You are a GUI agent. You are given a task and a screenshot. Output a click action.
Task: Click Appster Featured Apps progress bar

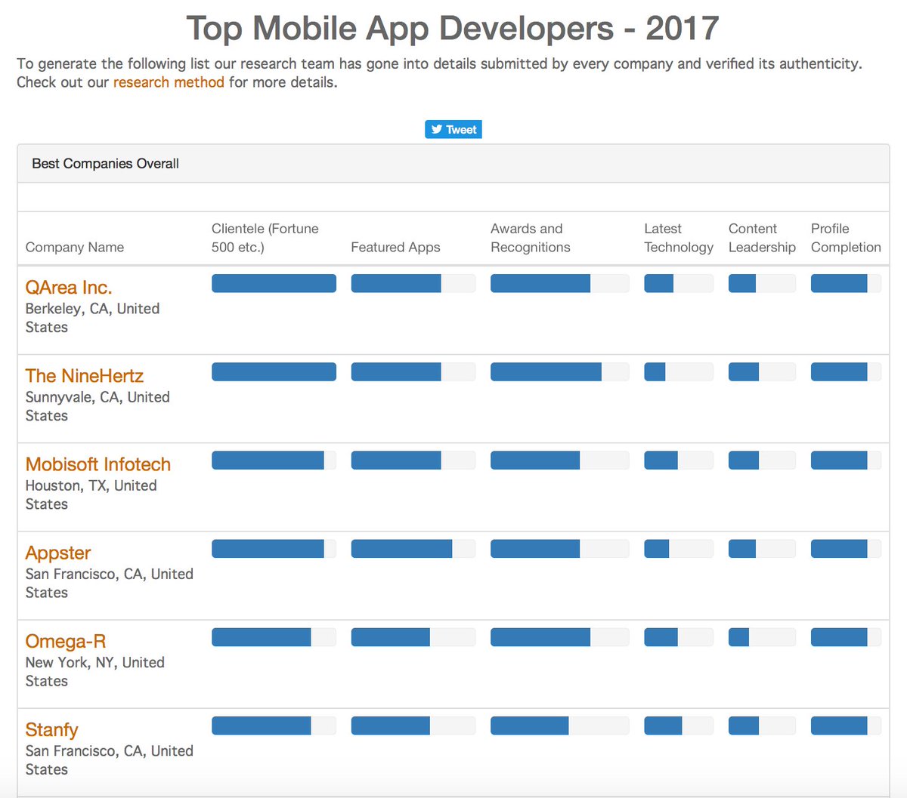pos(413,548)
